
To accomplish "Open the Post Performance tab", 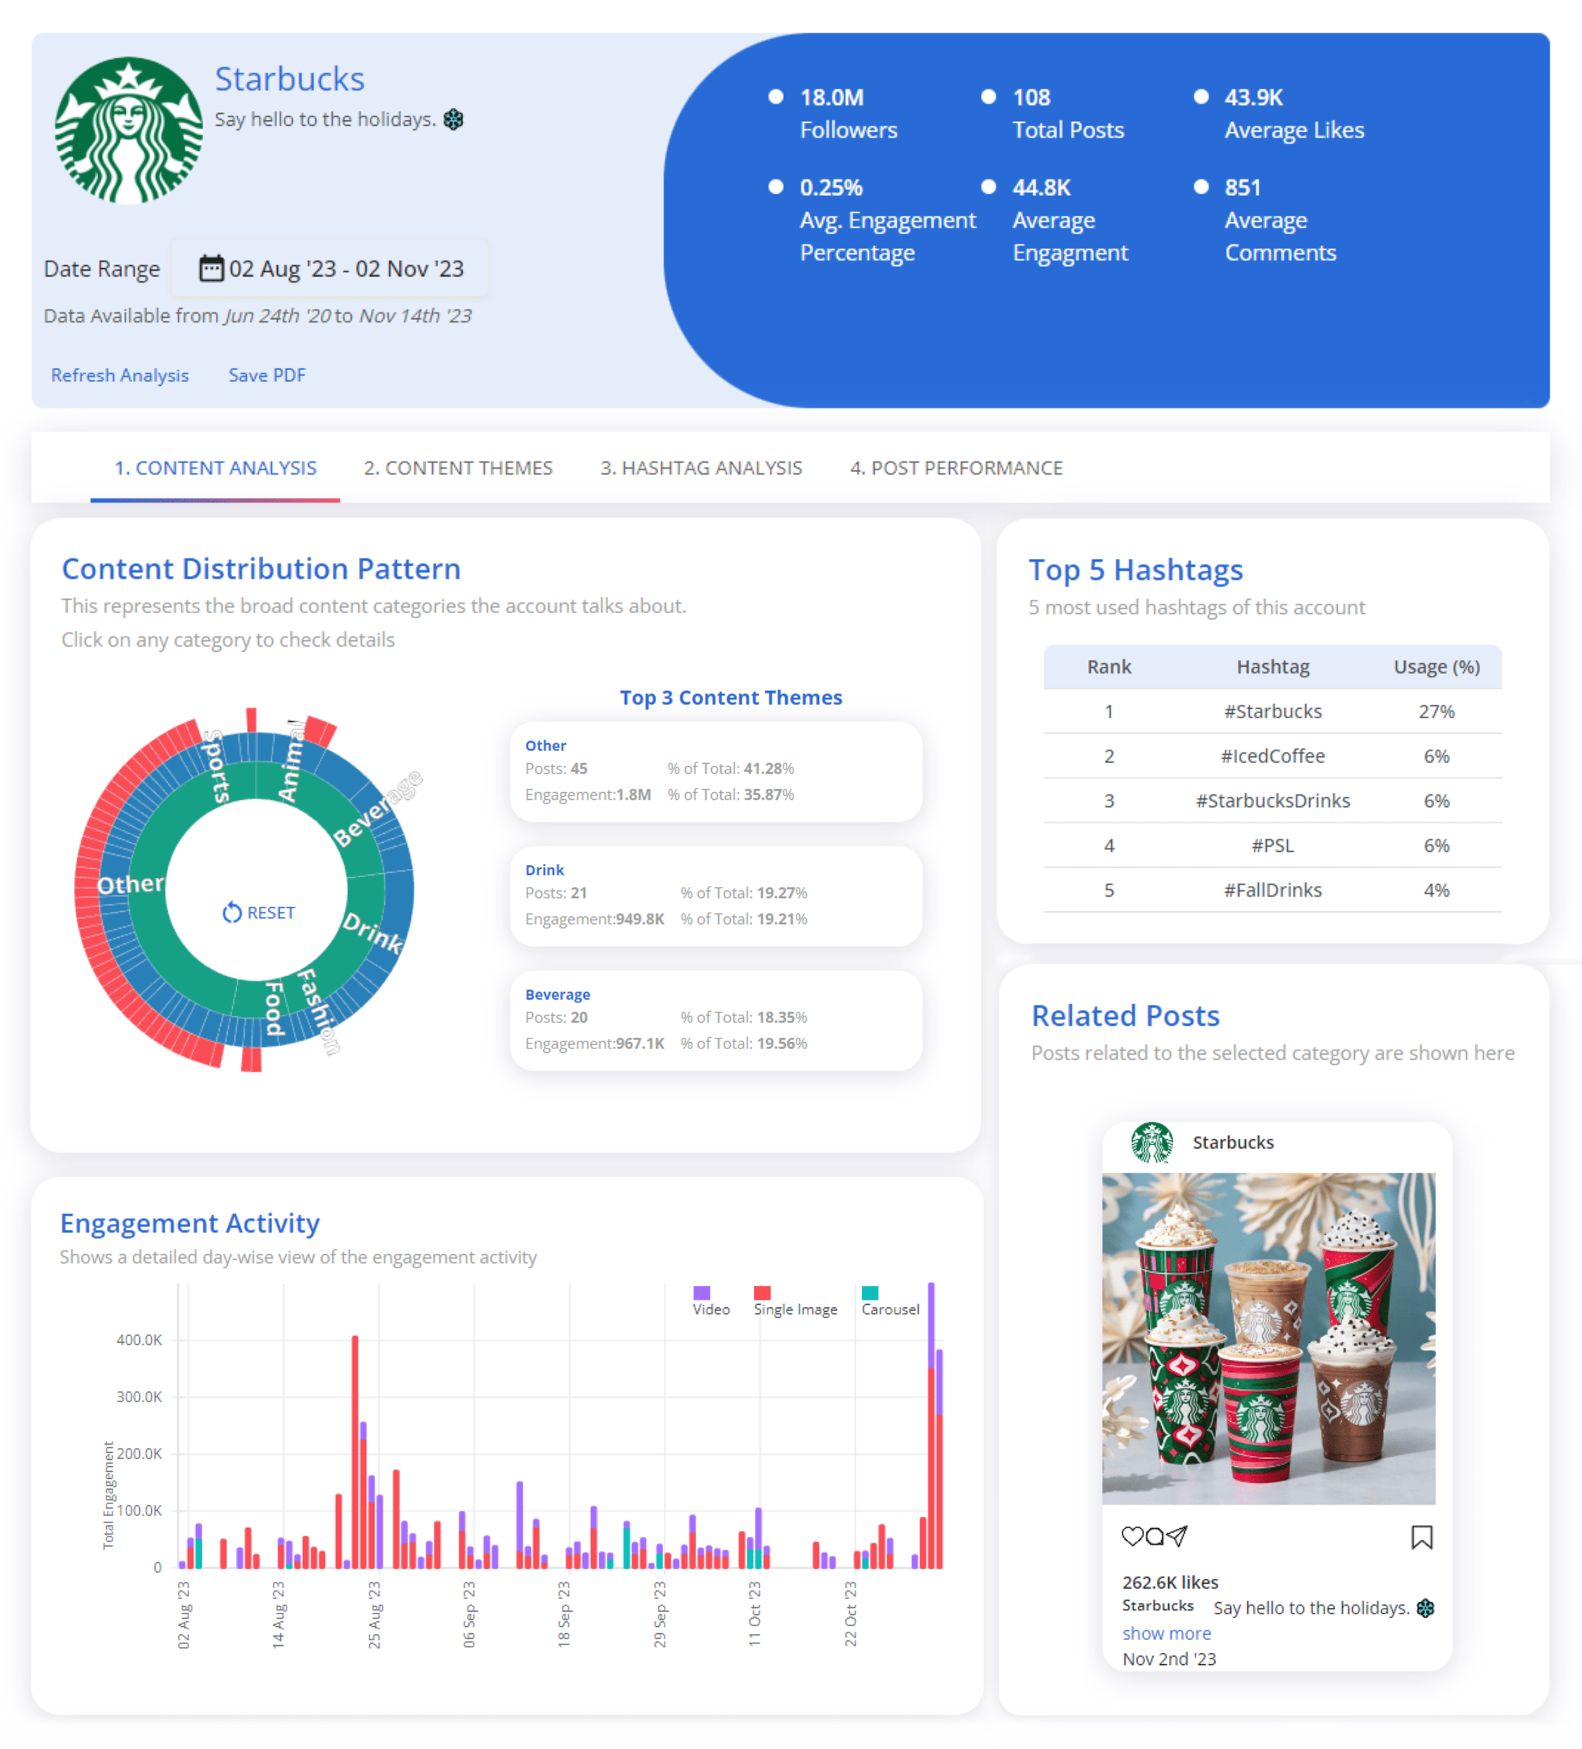I will 956,468.
